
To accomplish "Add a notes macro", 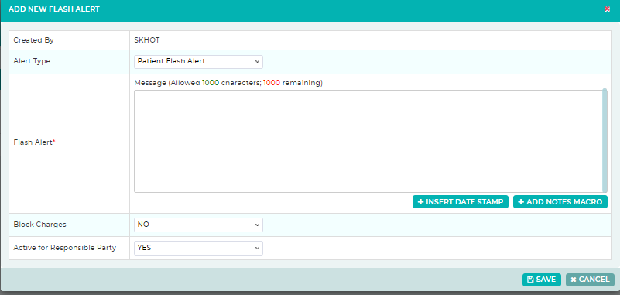I will coord(560,201).
